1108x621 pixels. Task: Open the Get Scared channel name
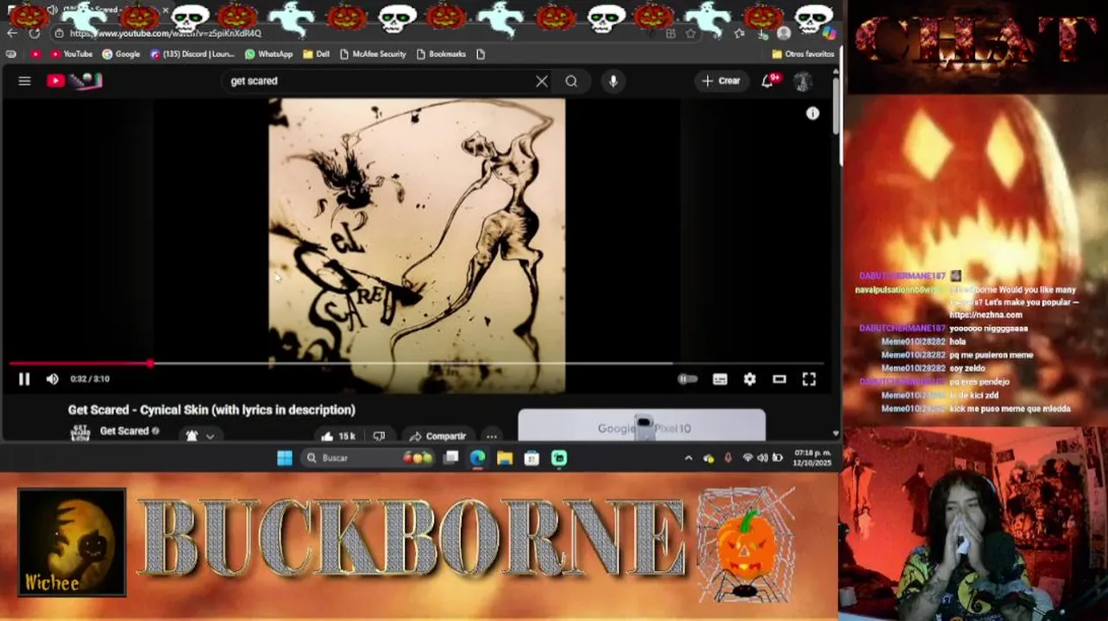[x=124, y=431]
